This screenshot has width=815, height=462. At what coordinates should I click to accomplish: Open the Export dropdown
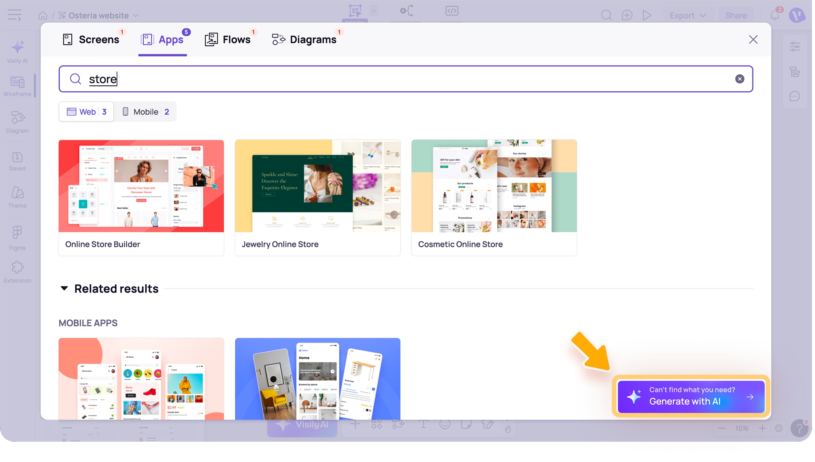pos(688,15)
